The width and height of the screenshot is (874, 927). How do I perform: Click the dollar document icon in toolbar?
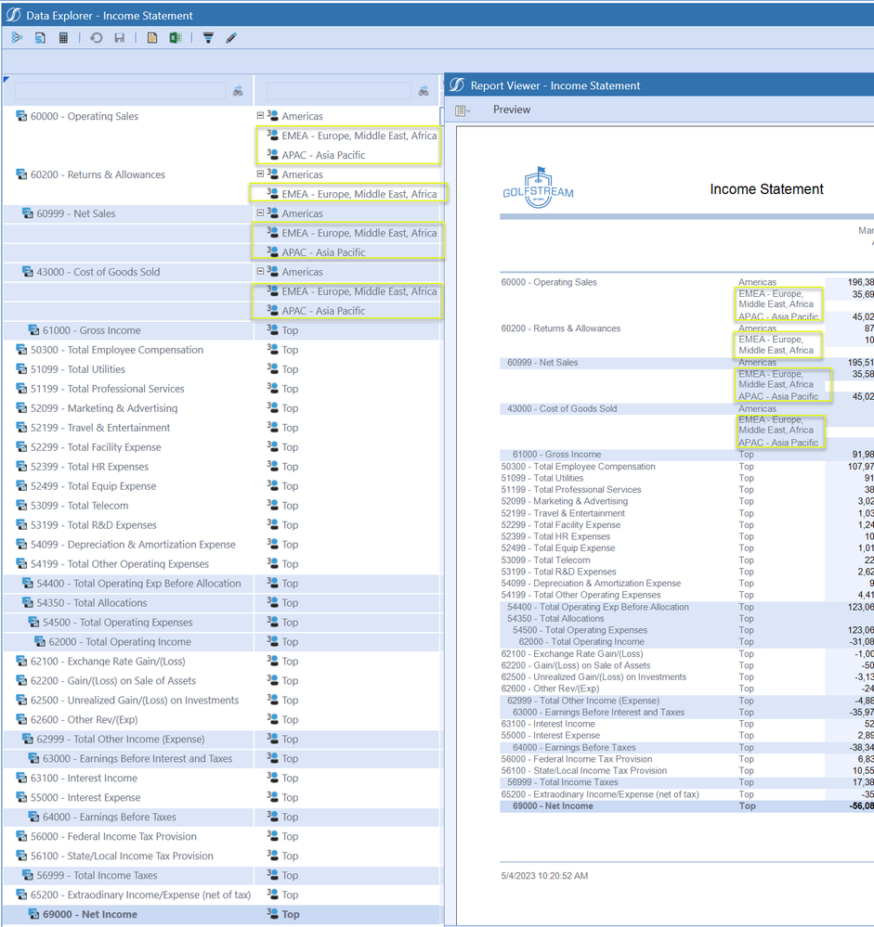click(x=40, y=38)
